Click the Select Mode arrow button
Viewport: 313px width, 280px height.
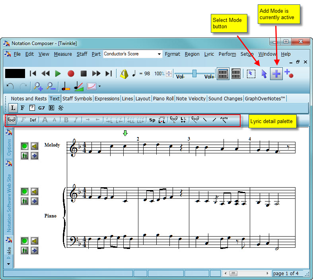[x=264, y=74]
